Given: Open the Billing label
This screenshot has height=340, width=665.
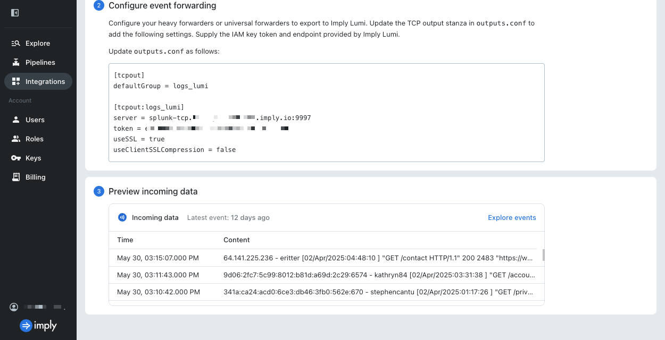Looking at the screenshot, I should tap(36, 177).
